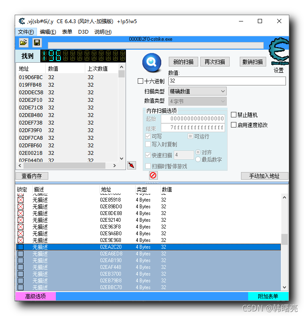This screenshot has width=304, height=316.
Task: Open the process list folder icon
Action: [x=24, y=42]
